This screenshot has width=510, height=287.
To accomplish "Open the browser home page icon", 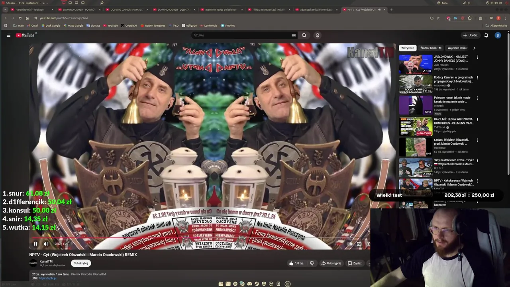I will tap(27, 18).
